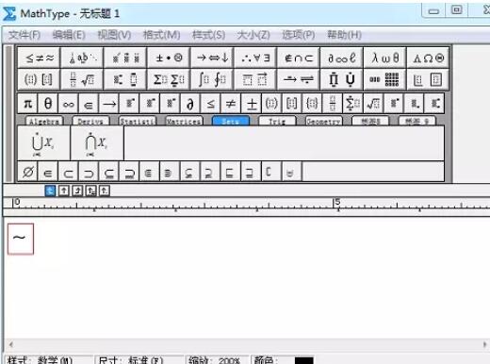Open the relational symbols palette (≤≠≈)
The image size is (490, 364).
(x=39, y=58)
